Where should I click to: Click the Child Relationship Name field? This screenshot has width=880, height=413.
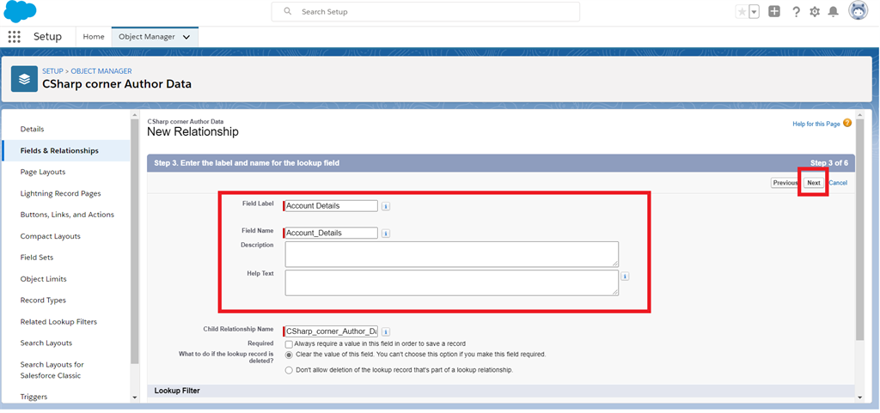click(x=331, y=331)
